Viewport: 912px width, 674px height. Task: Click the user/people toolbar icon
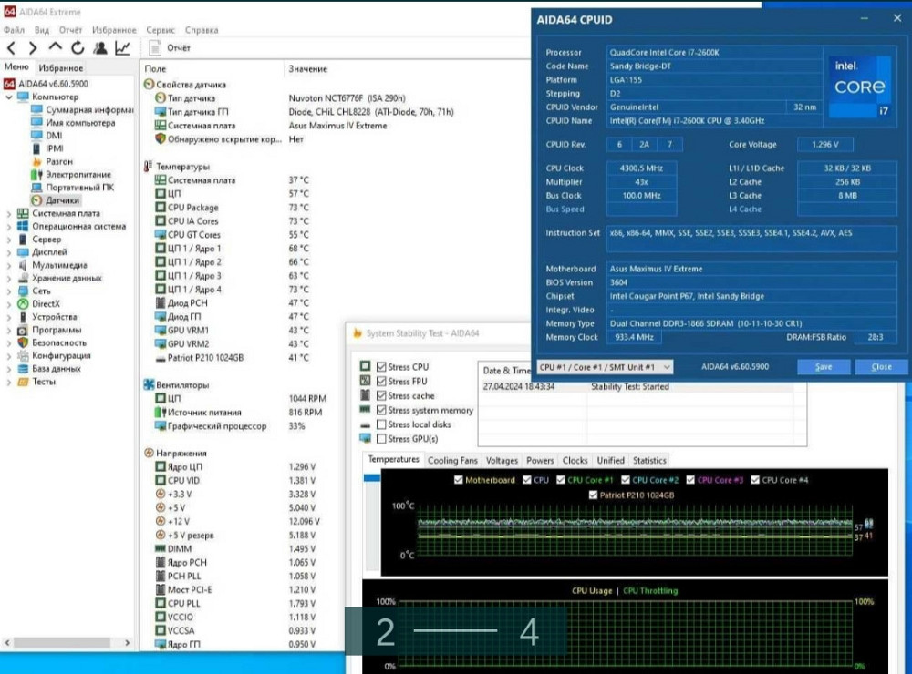pyautogui.click(x=100, y=48)
